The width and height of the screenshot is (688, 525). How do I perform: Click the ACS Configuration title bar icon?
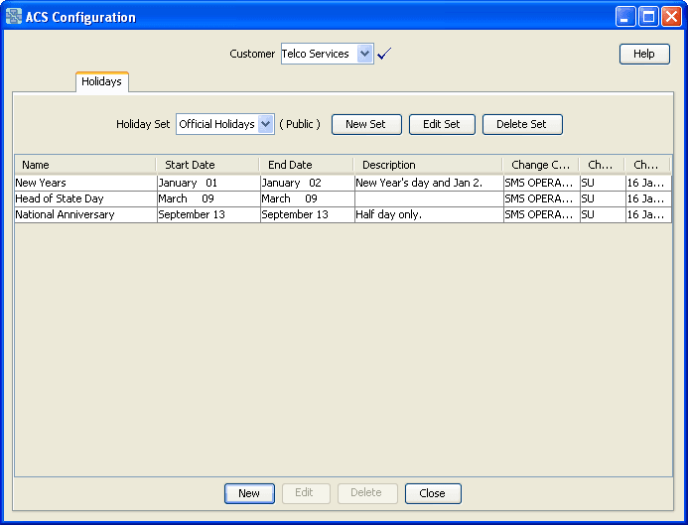tap(14, 17)
